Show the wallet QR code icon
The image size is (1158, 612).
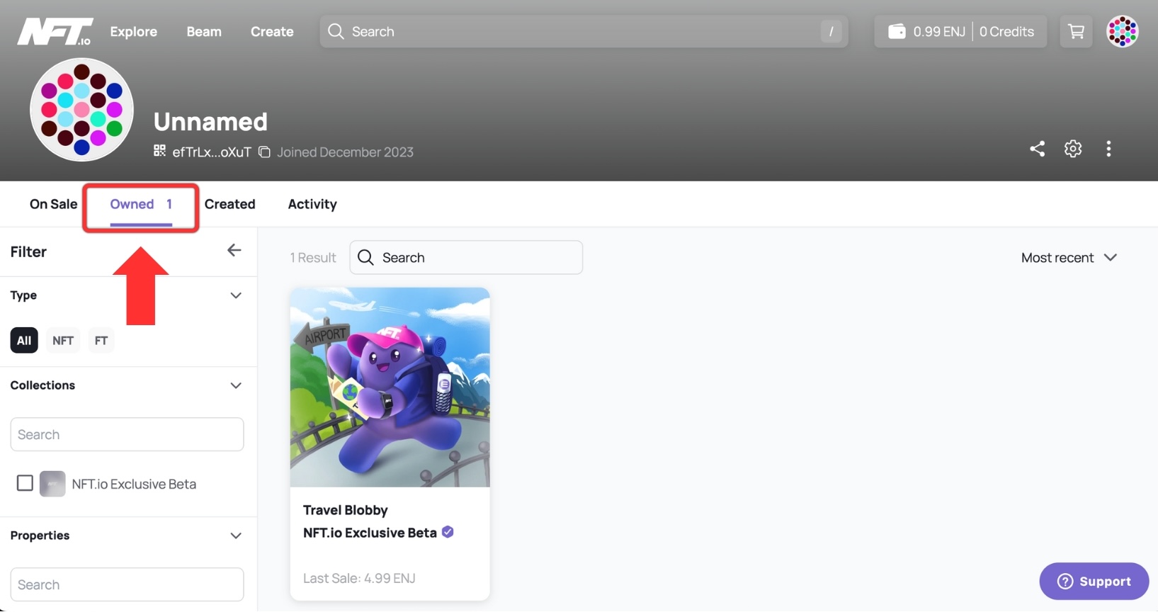(x=160, y=151)
